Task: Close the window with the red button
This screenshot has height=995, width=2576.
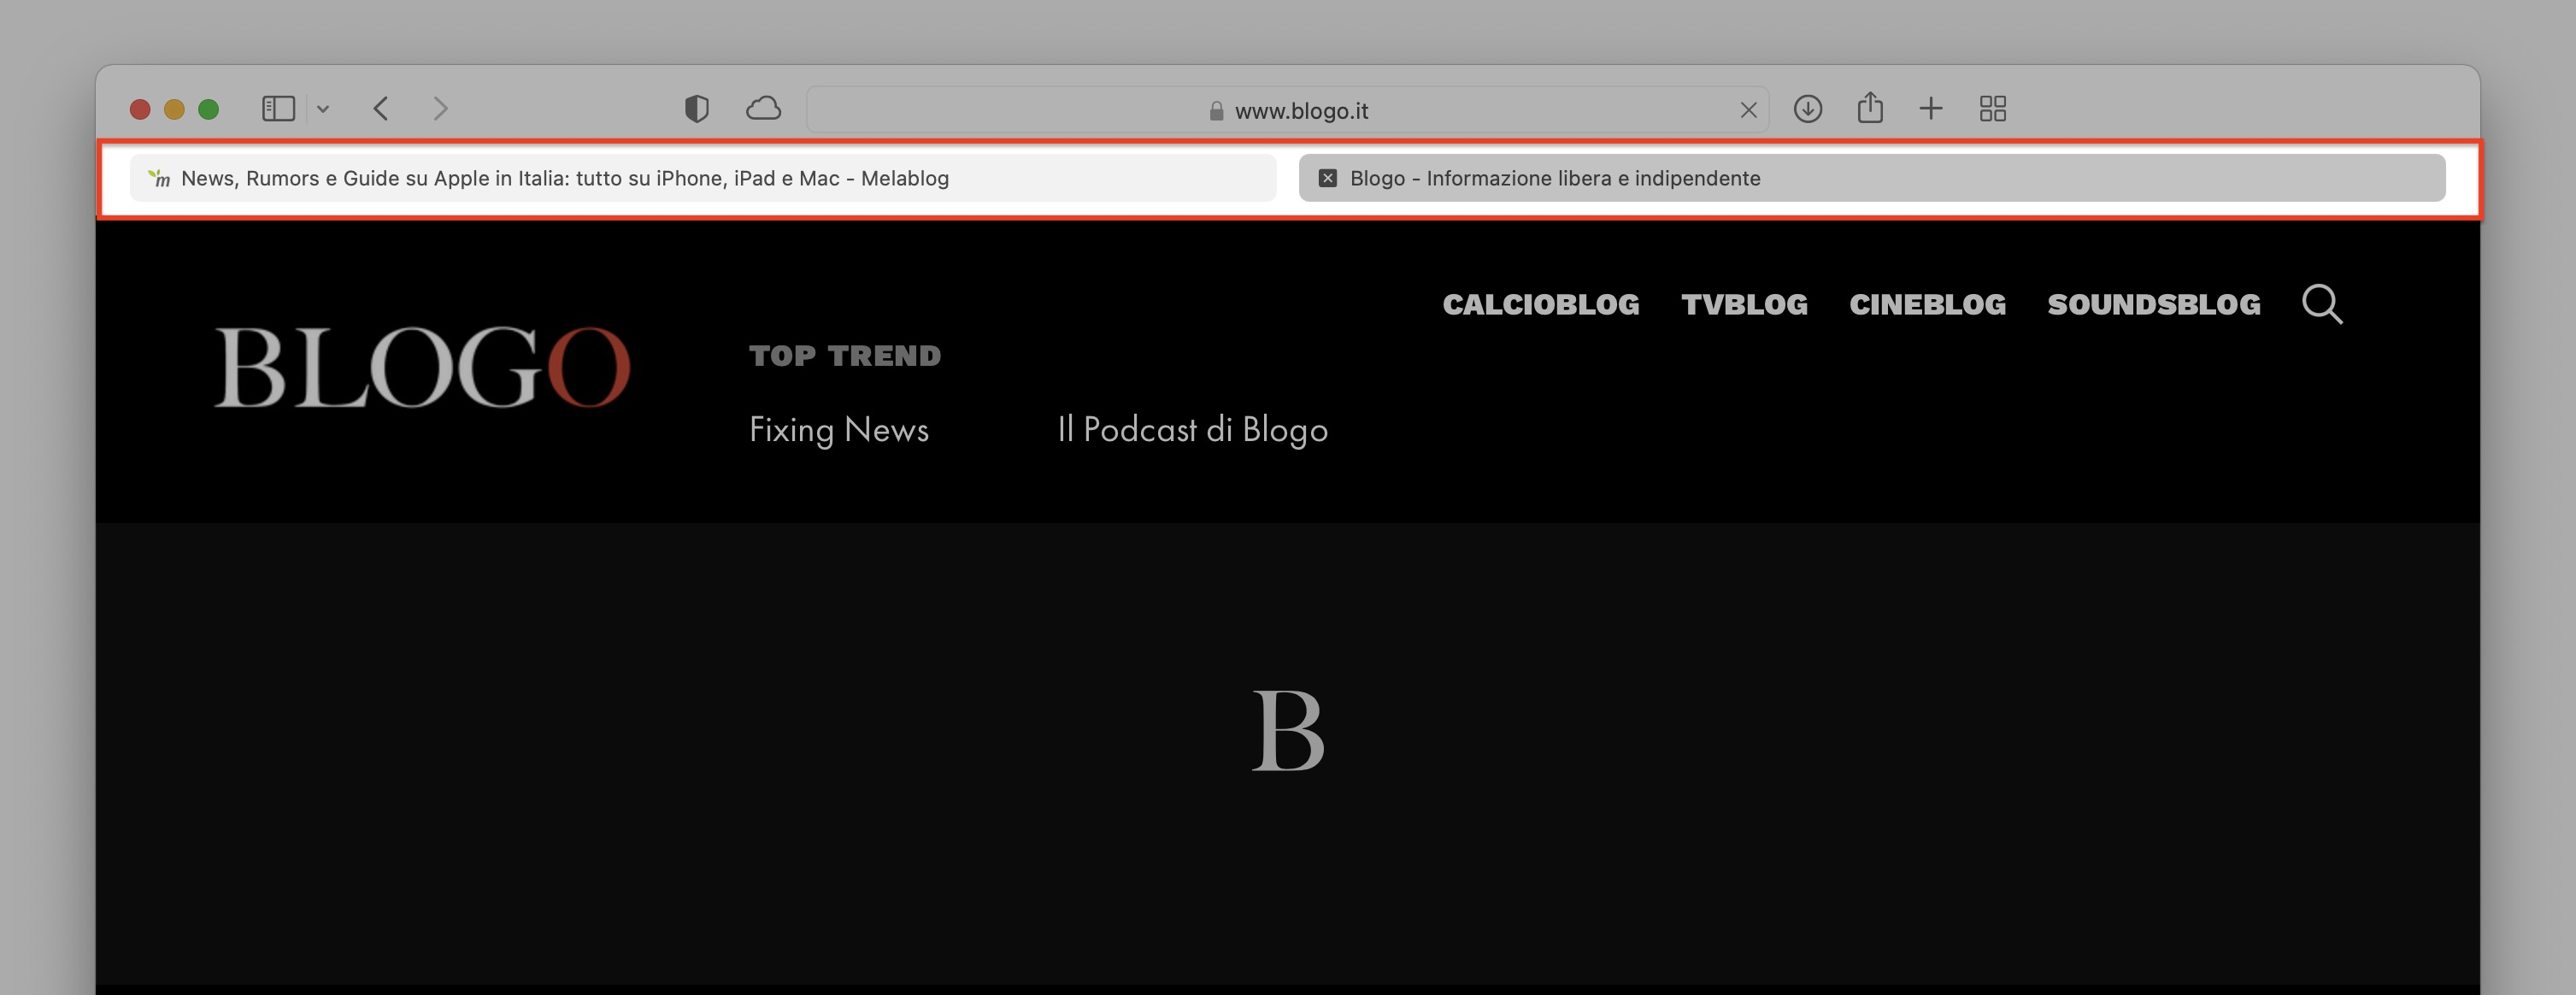Action: pyautogui.click(x=140, y=109)
